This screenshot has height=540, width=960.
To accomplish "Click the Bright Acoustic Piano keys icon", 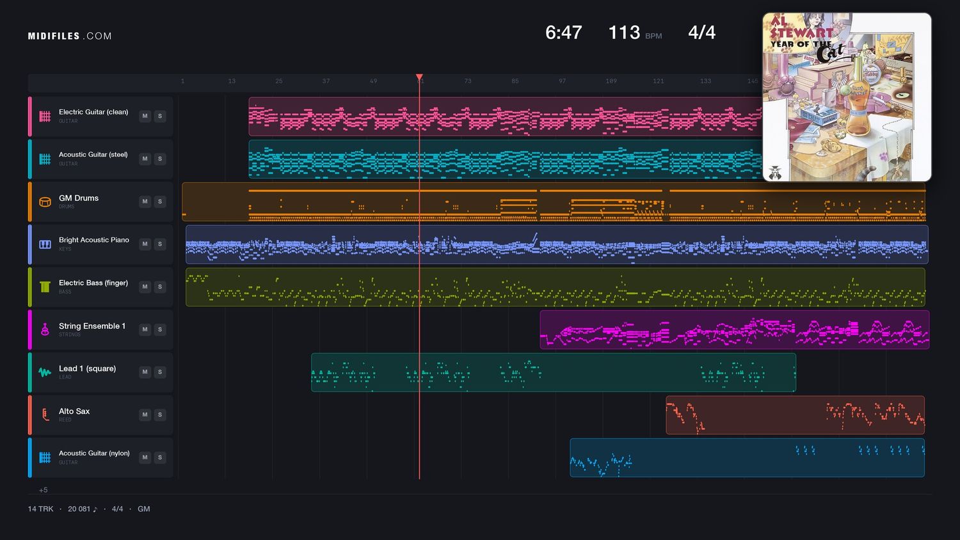I will pyautogui.click(x=45, y=244).
